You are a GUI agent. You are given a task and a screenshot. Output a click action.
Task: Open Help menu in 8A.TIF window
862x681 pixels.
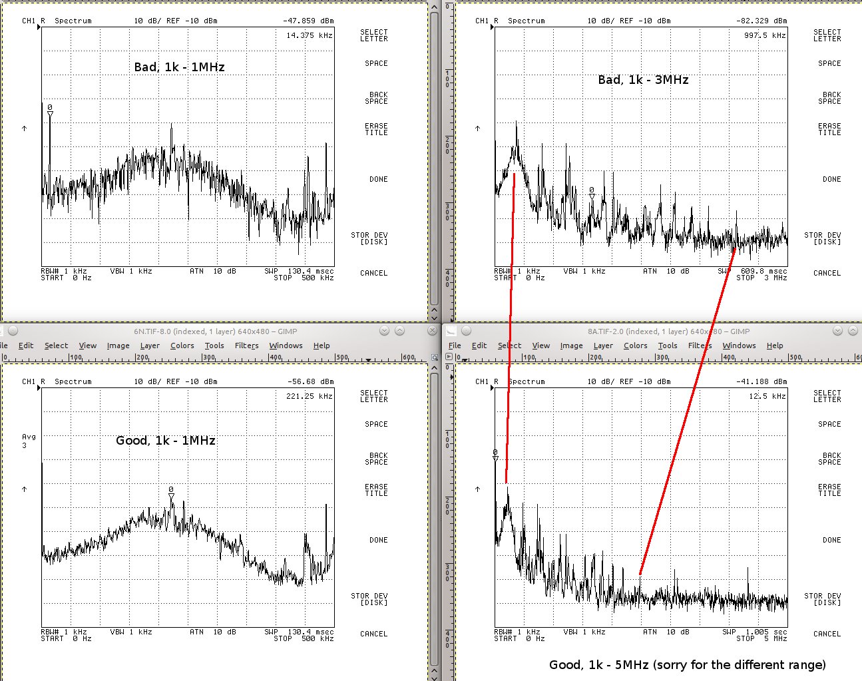(775, 345)
